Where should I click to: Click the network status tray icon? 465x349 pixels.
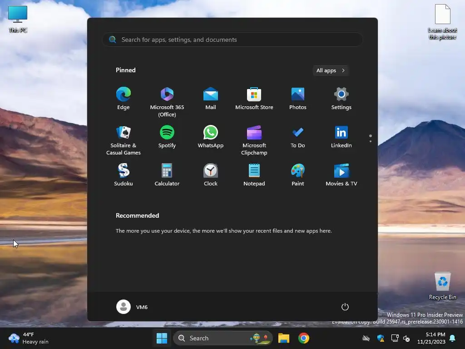point(395,338)
